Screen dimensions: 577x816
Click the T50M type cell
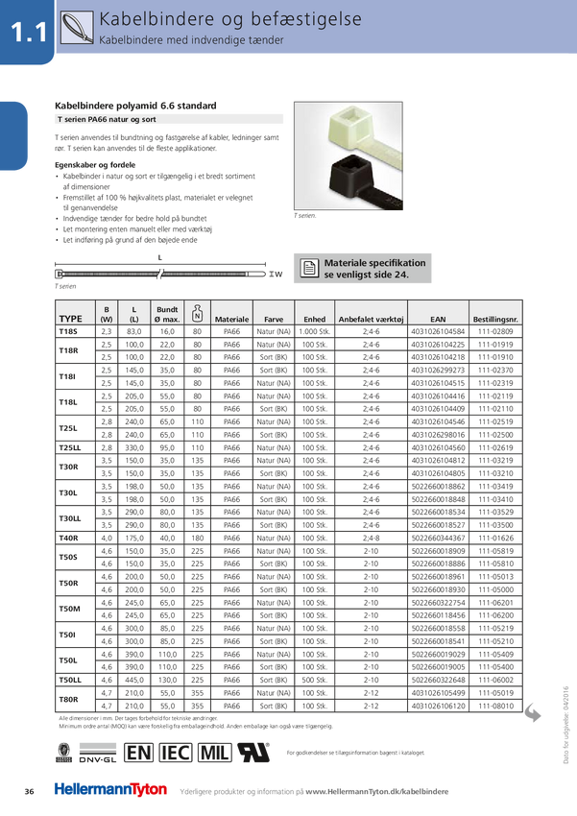[x=76, y=609]
